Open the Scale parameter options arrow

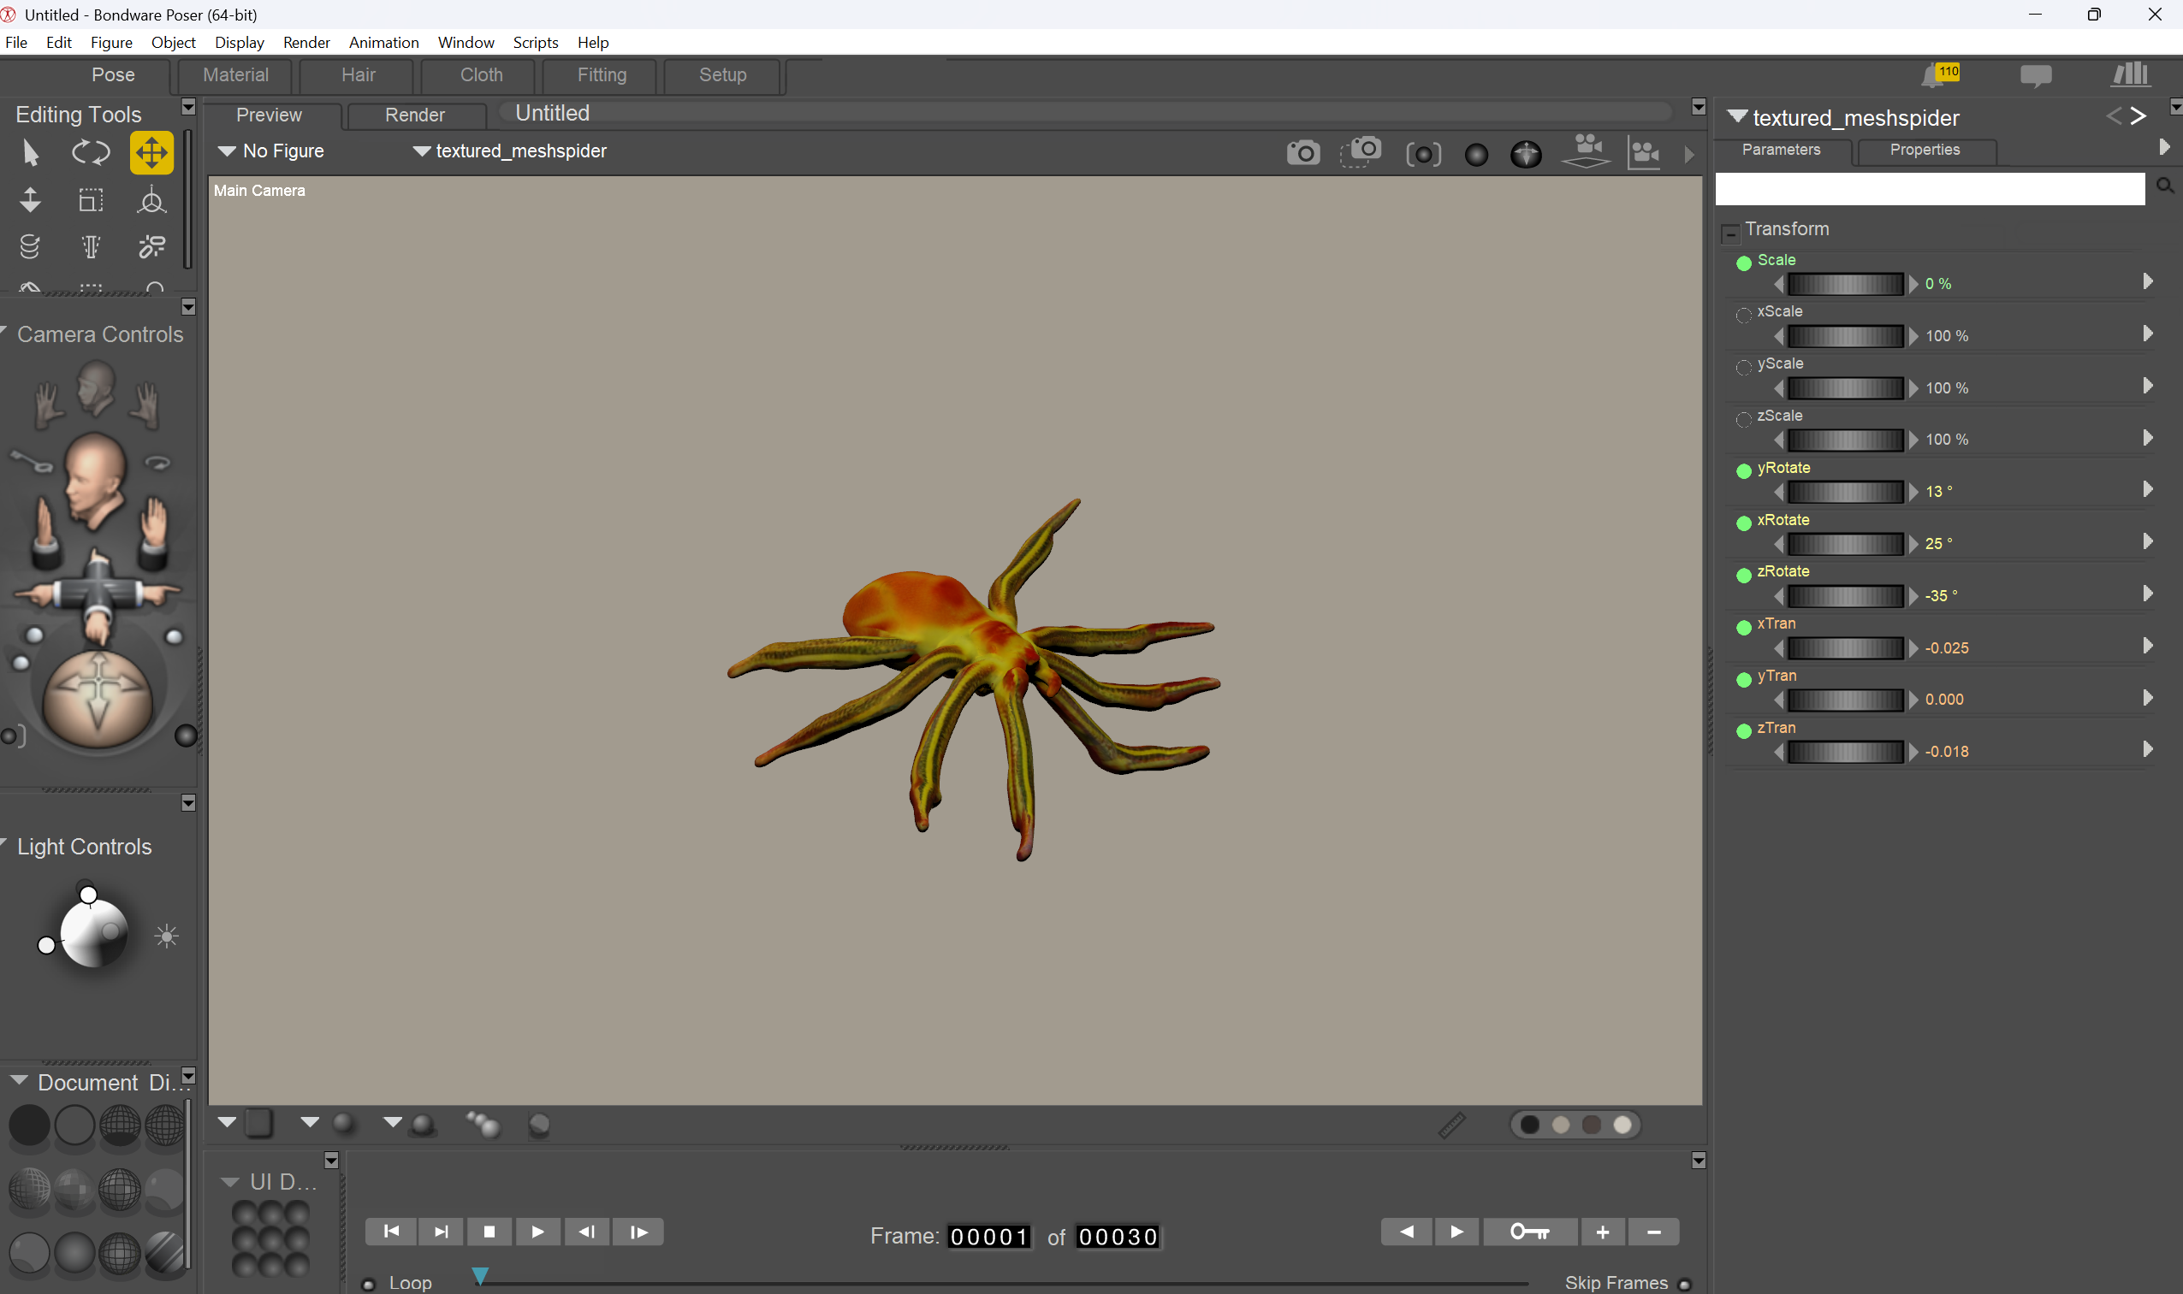[2147, 281]
